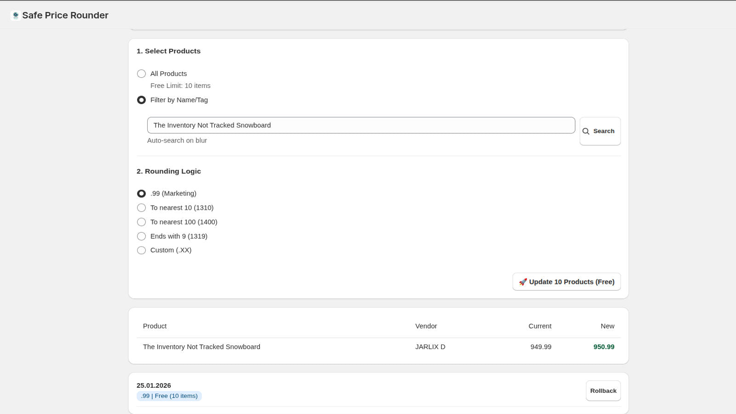The image size is (736, 414).
Task: Click the vendor name JARLIX D
Action: tap(430, 347)
